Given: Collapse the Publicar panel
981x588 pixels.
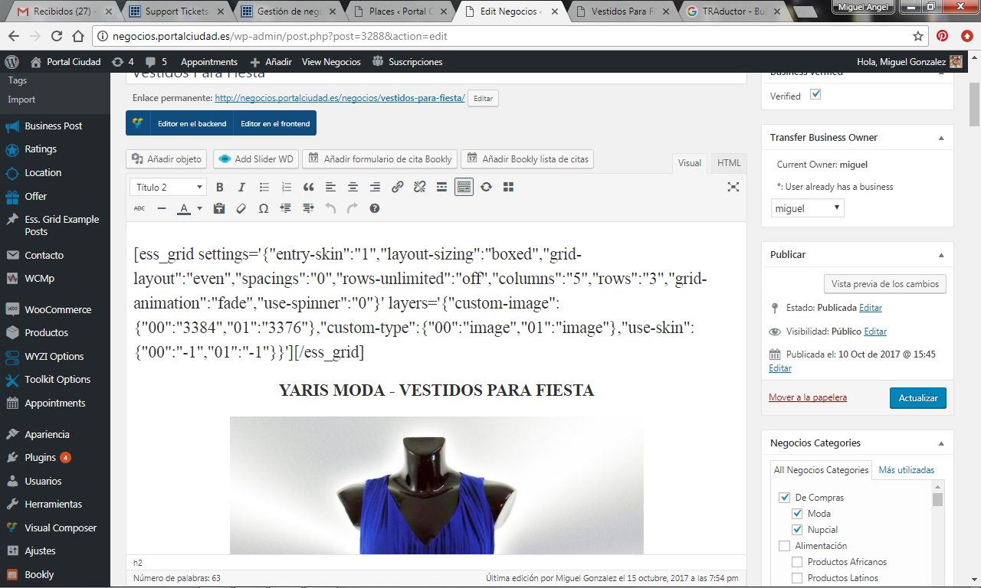Looking at the screenshot, I should [940, 255].
